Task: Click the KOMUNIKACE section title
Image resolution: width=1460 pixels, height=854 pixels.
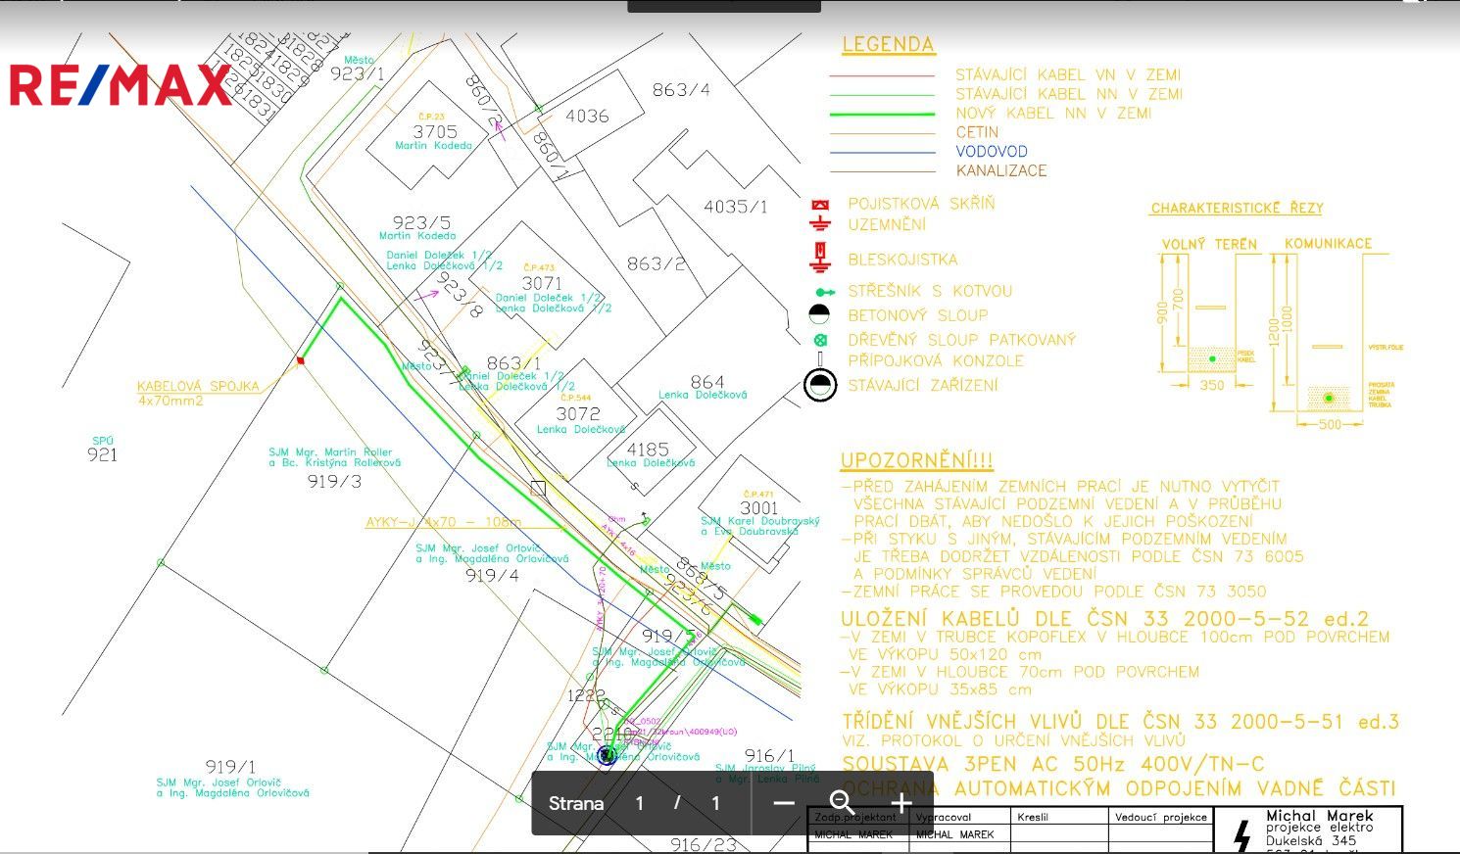Action: [x=1328, y=244]
